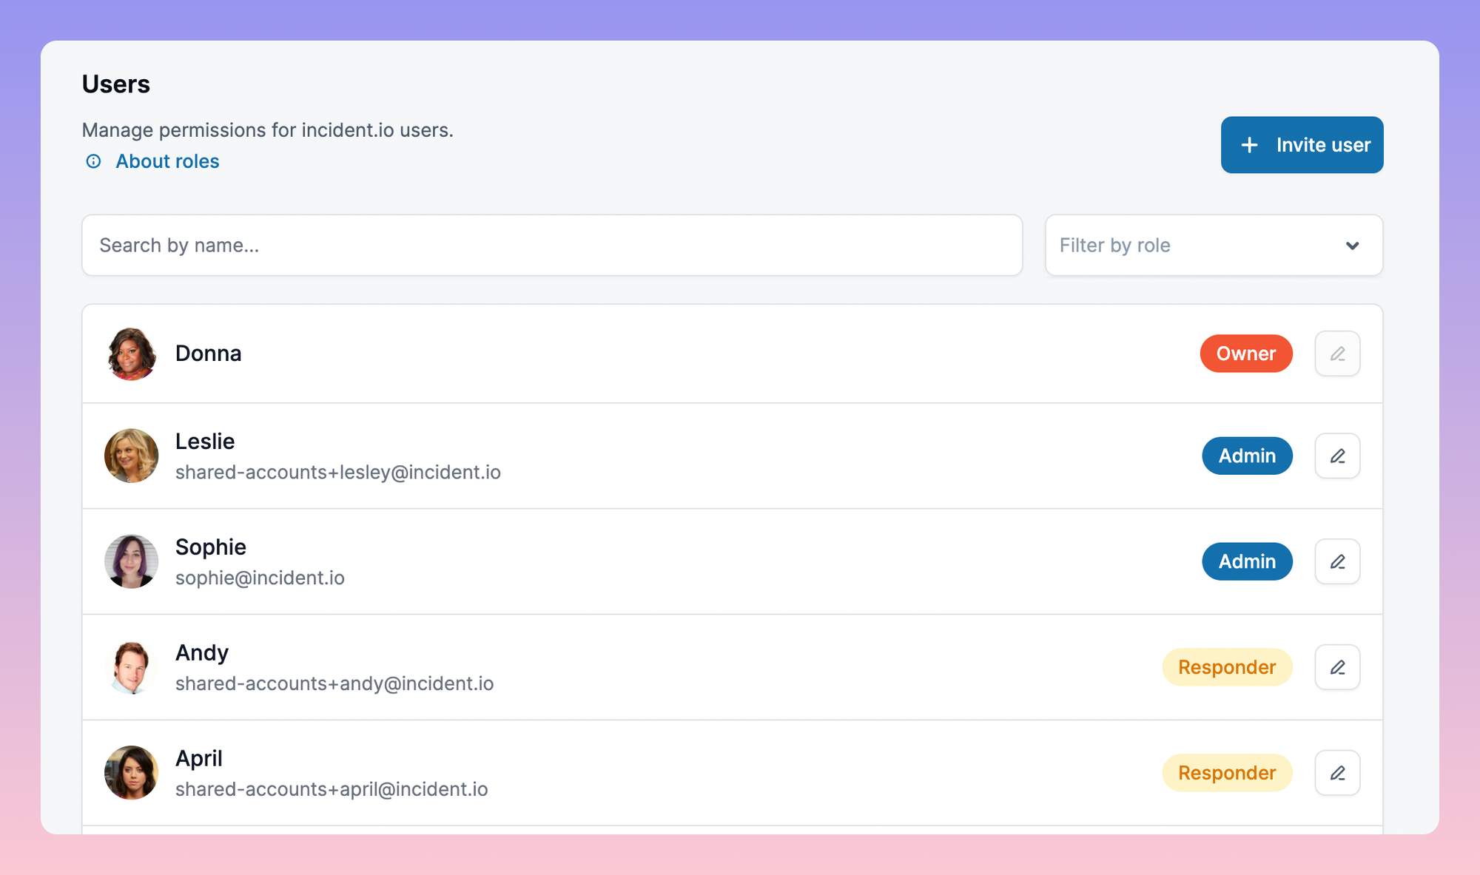Focus the Search by name field
Screen dimensions: 1480x875
coord(551,246)
